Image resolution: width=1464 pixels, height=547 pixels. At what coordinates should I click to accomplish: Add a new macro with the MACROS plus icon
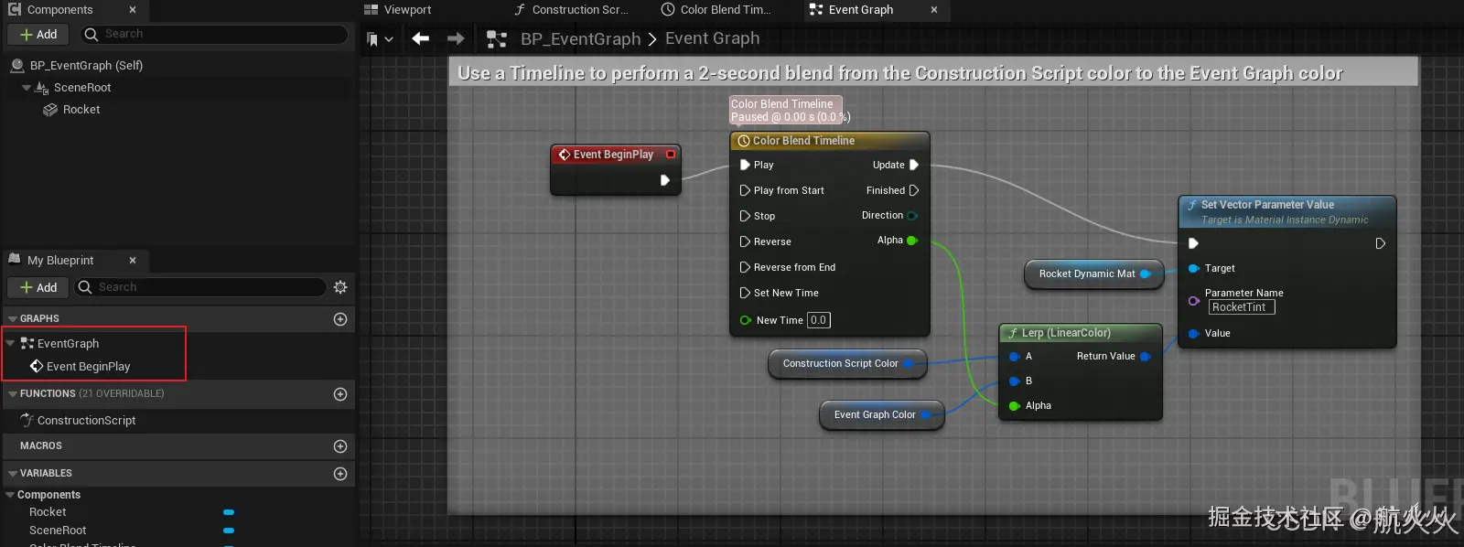pos(340,446)
